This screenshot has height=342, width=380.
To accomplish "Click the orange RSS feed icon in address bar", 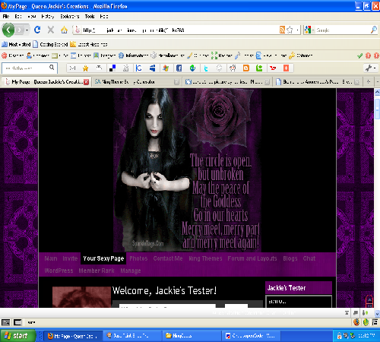I will point(282,30).
